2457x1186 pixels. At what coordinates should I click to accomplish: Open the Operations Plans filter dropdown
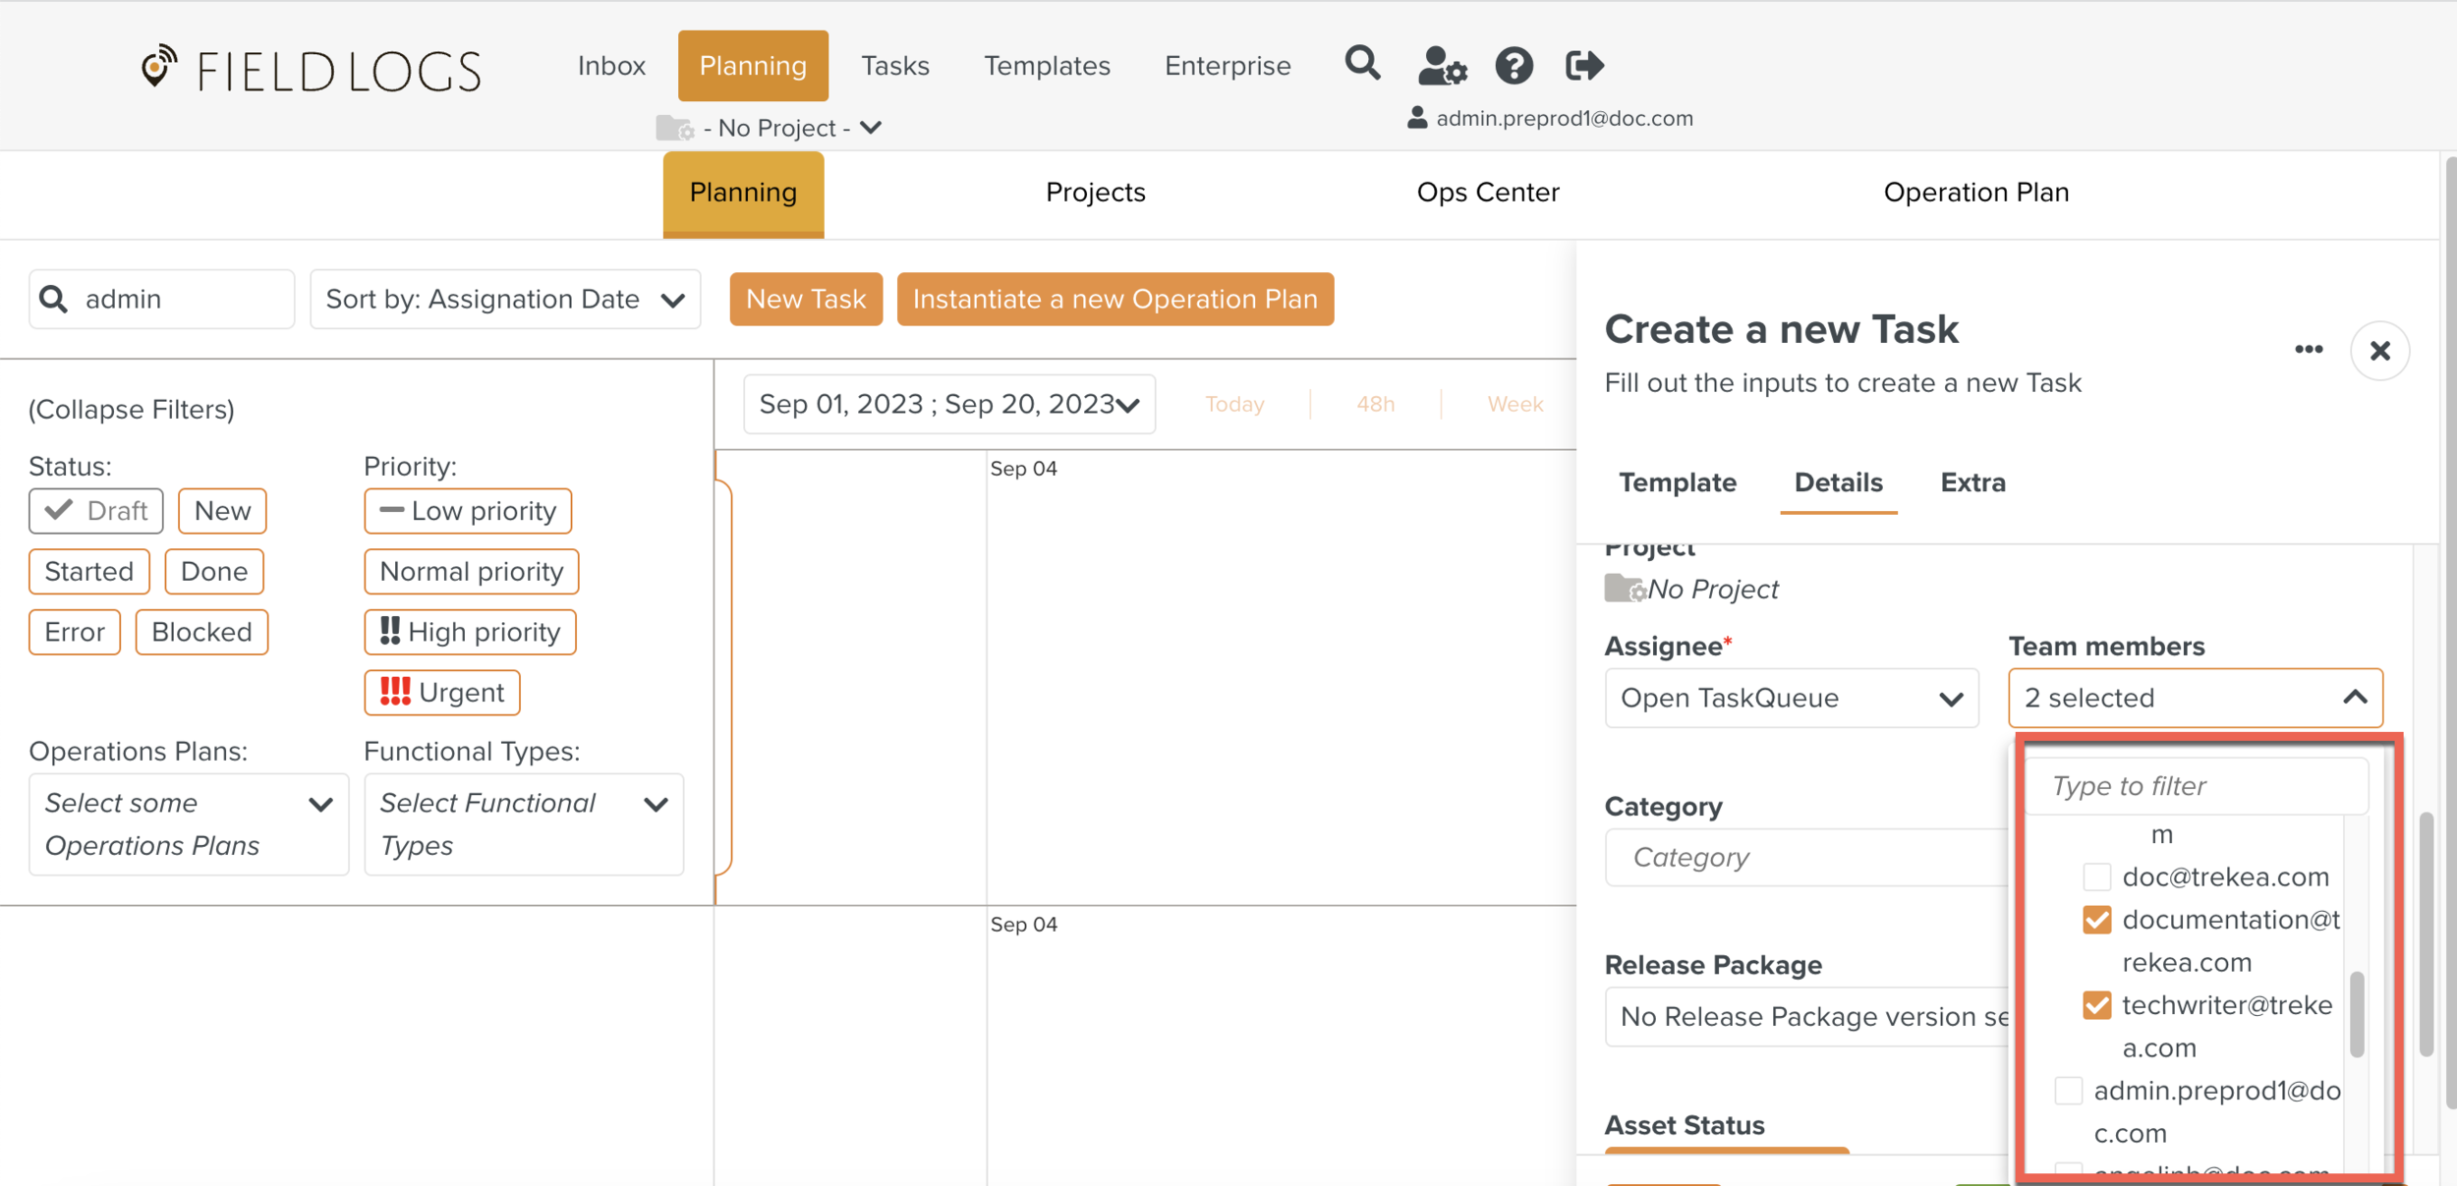pos(189,824)
